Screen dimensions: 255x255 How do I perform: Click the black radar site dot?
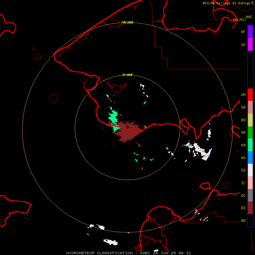[x=127, y=127]
